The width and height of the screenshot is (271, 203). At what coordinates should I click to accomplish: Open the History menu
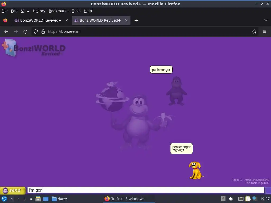[39, 11]
